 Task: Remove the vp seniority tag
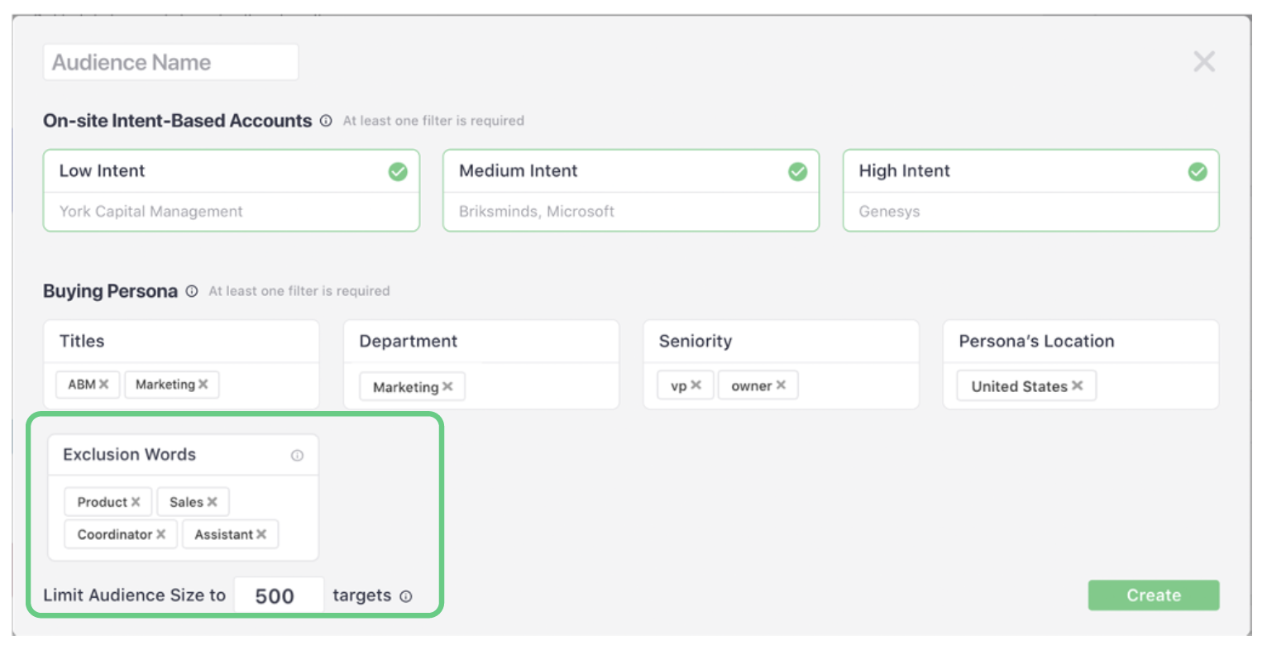696,385
